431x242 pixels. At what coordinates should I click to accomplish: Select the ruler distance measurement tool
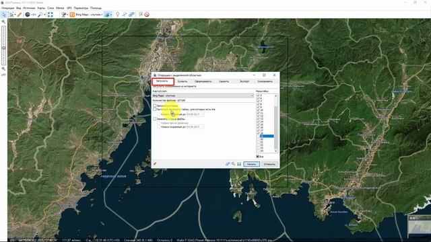click(x=20, y=15)
